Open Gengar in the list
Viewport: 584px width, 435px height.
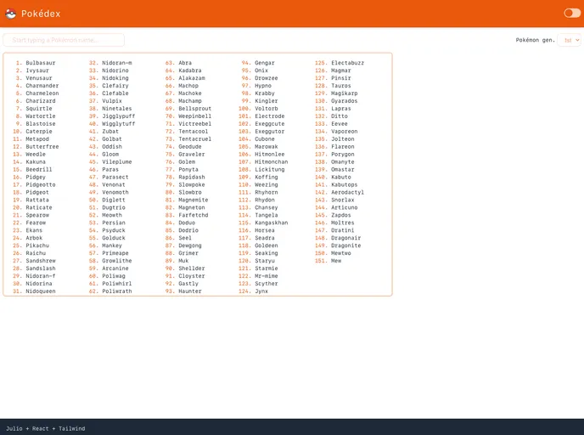pos(264,63)
